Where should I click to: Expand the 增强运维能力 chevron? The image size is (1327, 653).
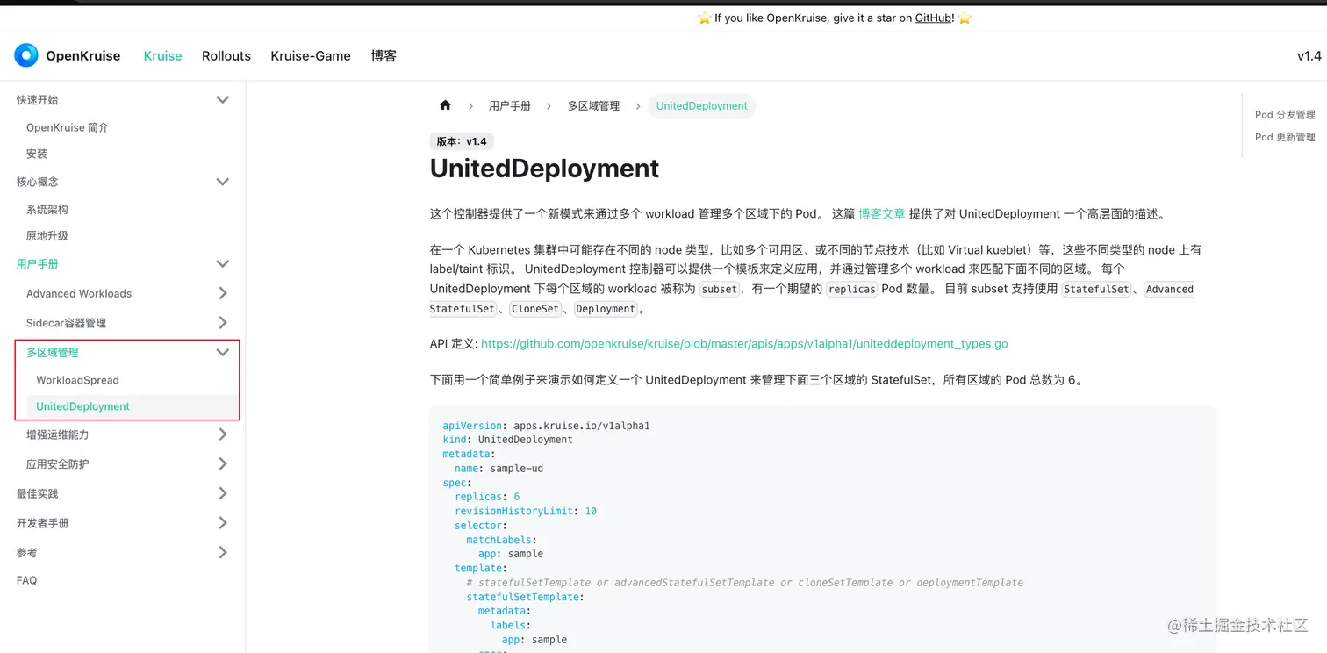pyautogui.click(x=223, y=434)
